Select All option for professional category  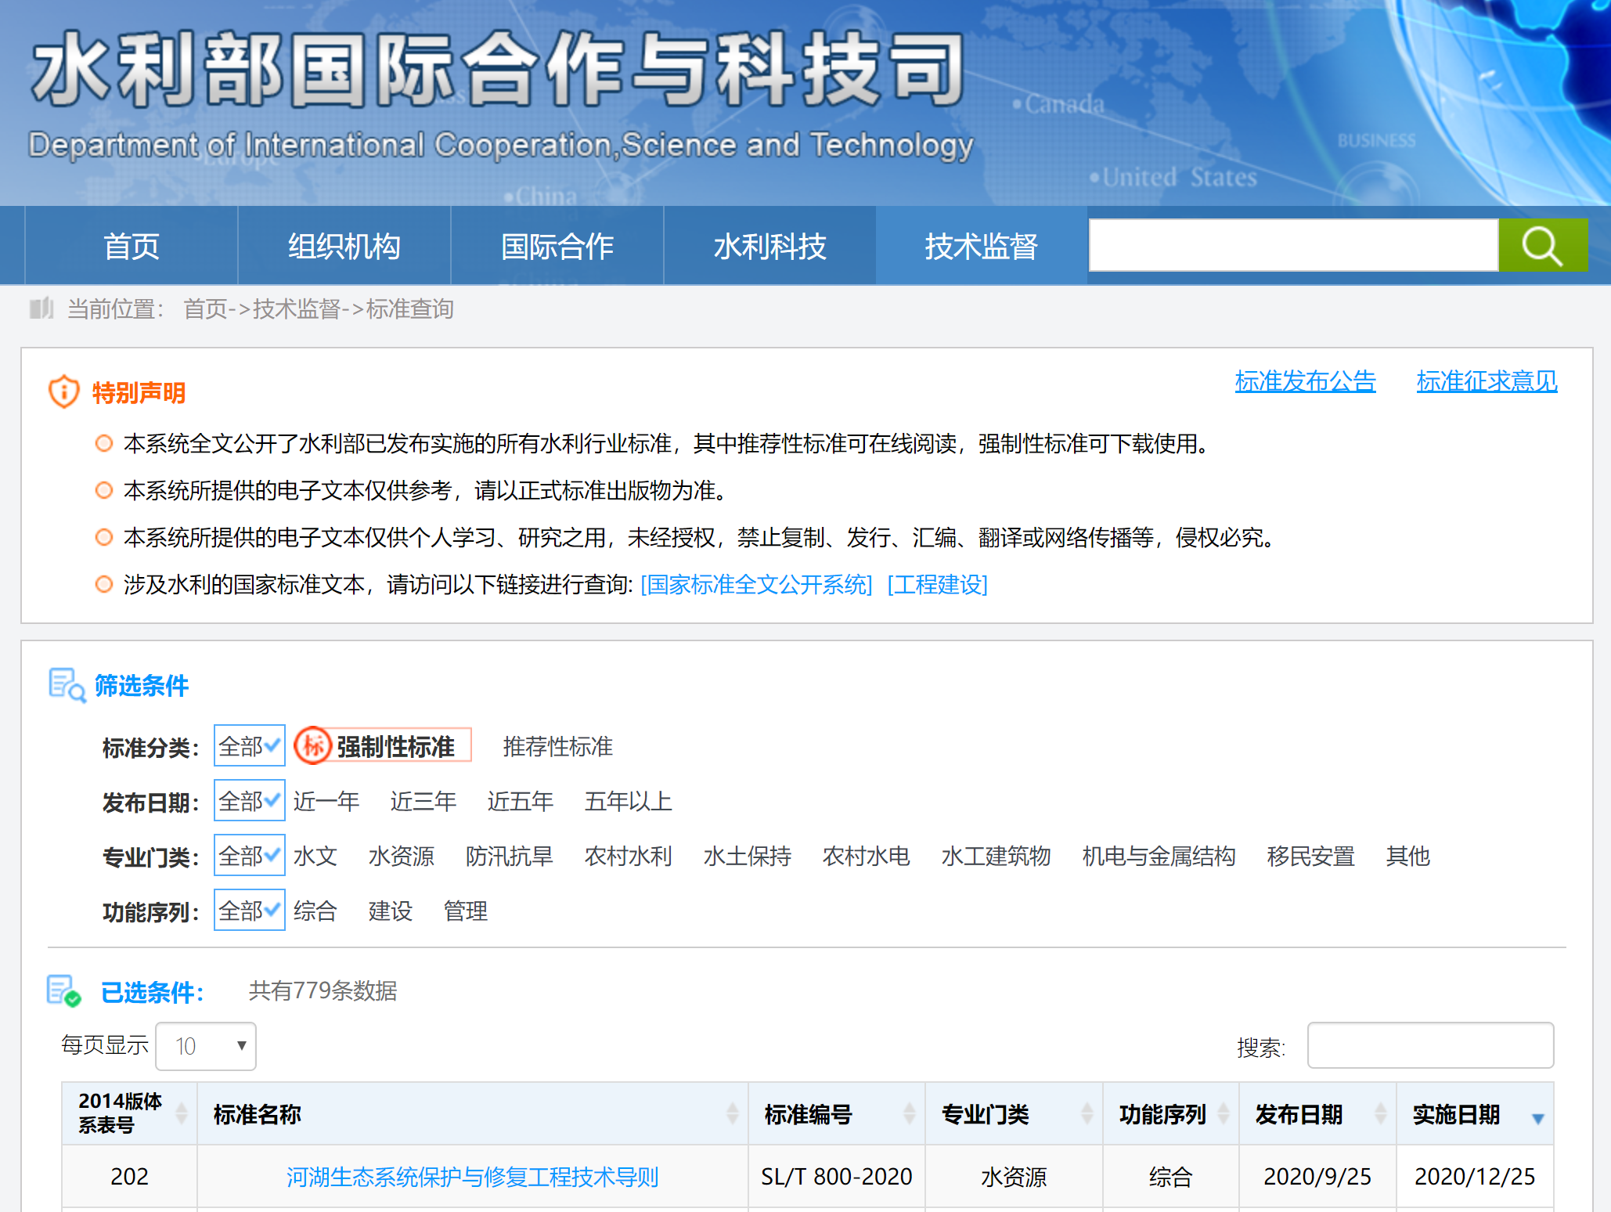click(249, 856)
